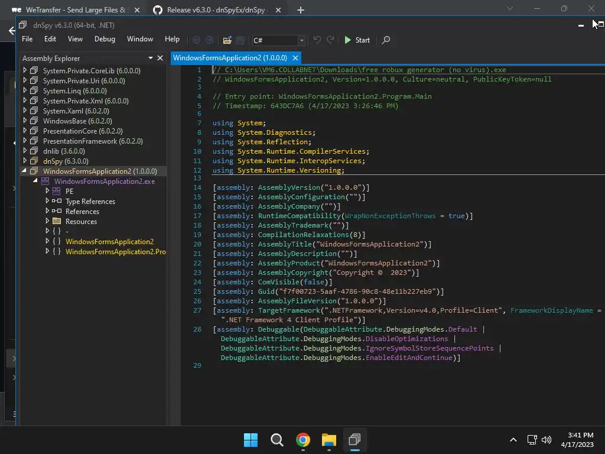Click the Guid attribute on line 25
Image resolution: width=605 pixels, height=454 pixels.
pyautogui.click(x=266, y=291)
